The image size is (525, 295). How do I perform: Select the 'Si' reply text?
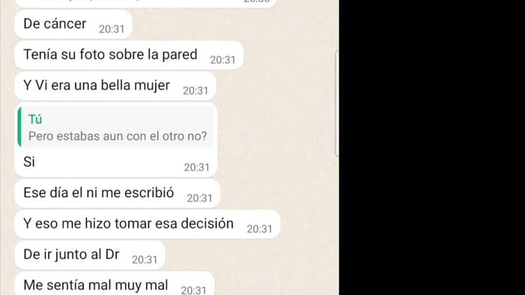(29, 162)
